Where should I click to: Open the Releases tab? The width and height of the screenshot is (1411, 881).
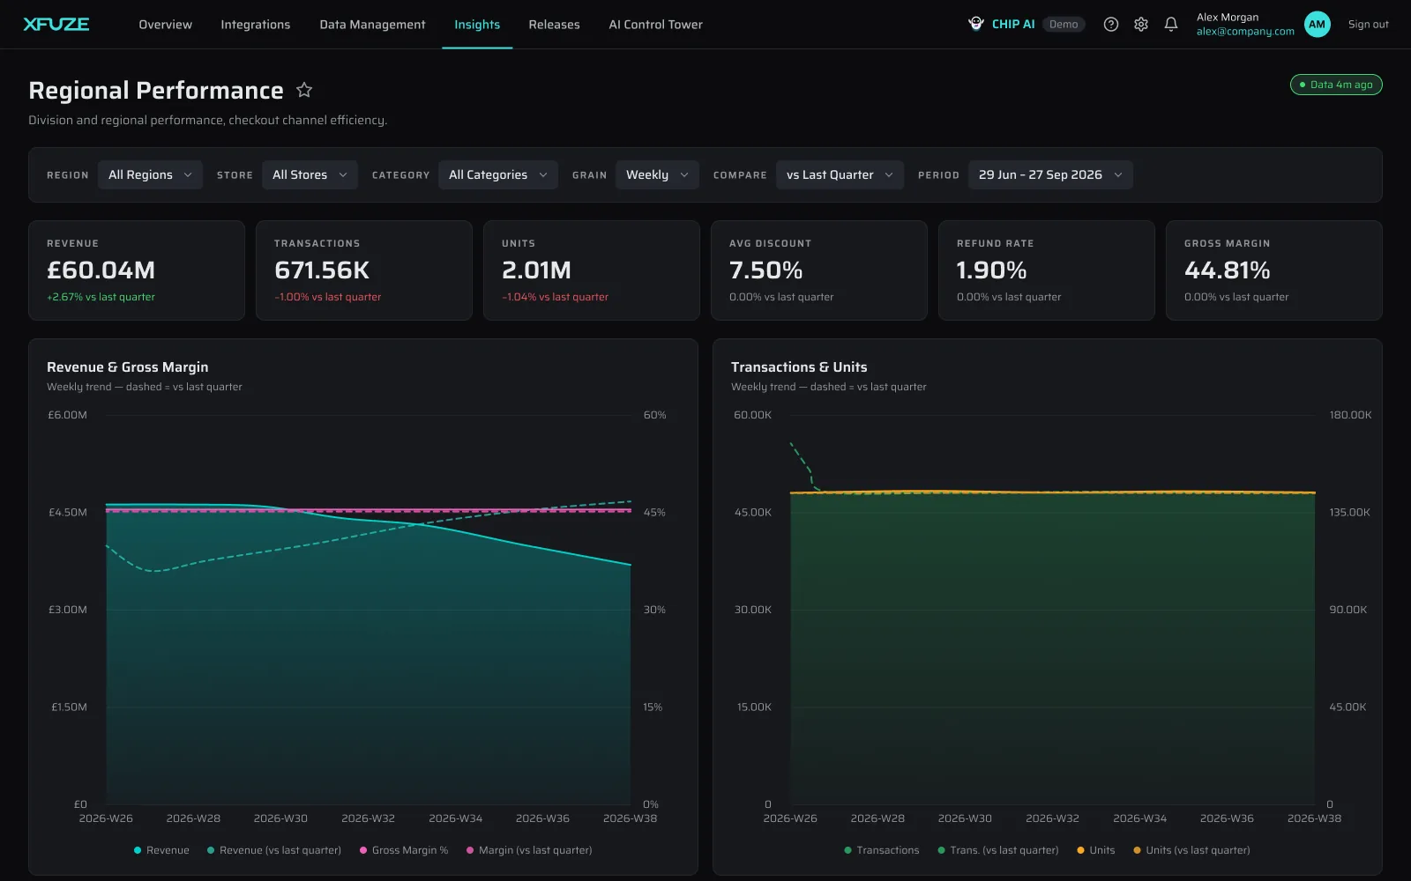pyautogui.click(x=554, y=25)
